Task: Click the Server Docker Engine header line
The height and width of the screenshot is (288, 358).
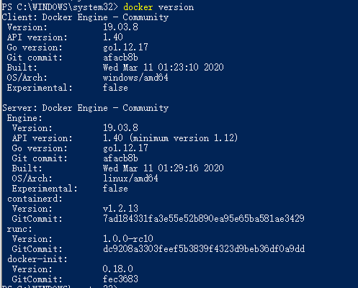Action: click(x=86, y=108)
